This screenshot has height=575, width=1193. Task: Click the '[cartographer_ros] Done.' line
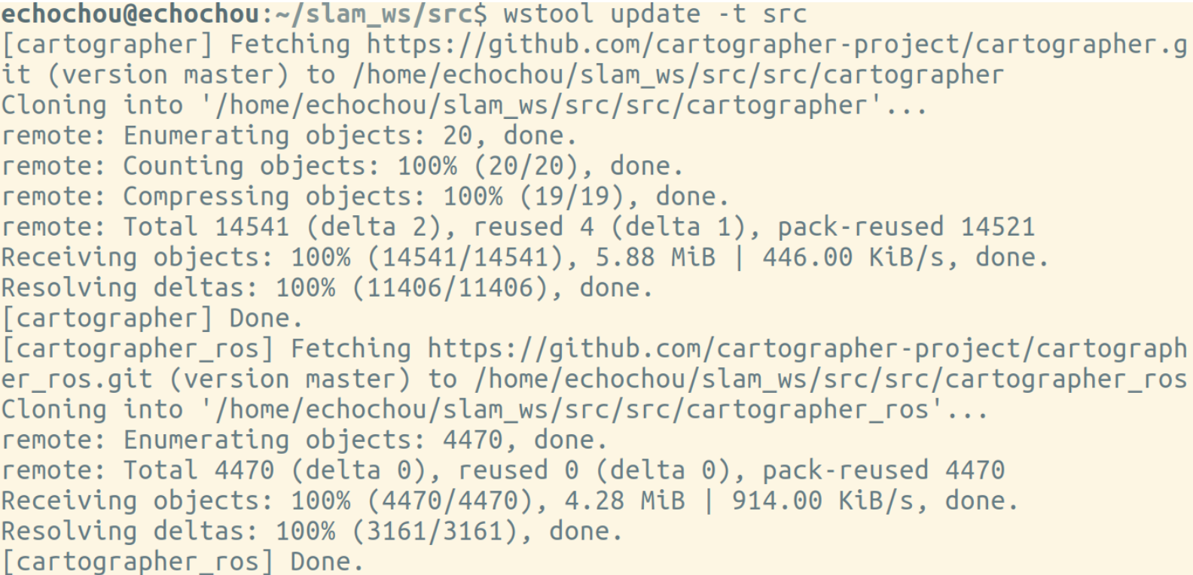(x=182, y=561)
